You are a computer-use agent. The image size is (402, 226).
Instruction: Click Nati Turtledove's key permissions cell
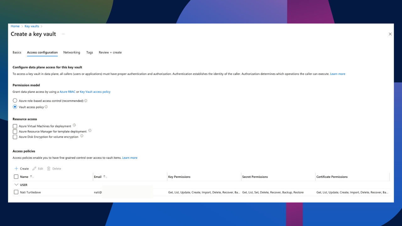tap(204, 192)
